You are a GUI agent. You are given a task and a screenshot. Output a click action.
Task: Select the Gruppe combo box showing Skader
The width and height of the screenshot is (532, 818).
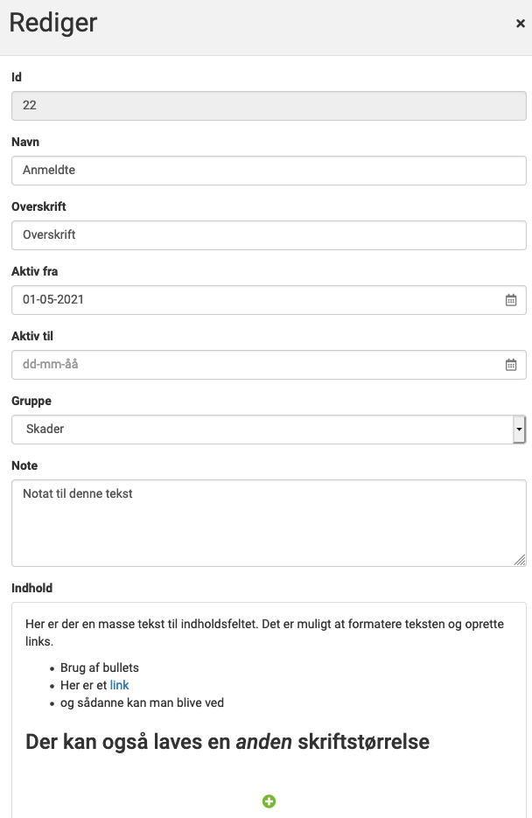pos(269,430)
